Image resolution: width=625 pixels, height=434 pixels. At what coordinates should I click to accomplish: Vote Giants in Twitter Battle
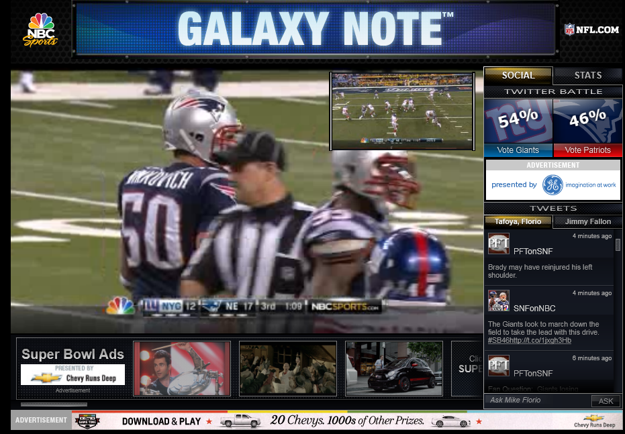(518, 150)
